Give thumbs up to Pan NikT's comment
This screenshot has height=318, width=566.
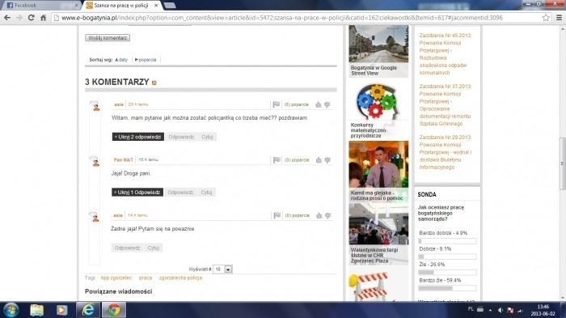pyautogui.click(x=319, y=159)
